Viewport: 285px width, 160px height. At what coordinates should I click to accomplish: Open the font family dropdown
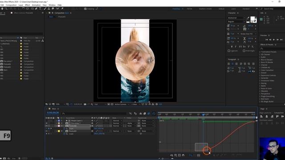coord(236,18)
